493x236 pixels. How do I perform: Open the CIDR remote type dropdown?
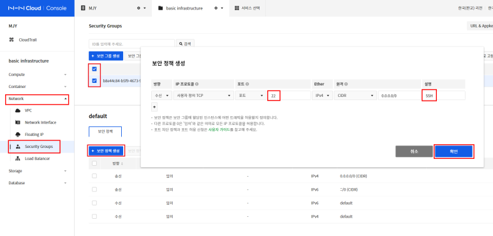355,96
